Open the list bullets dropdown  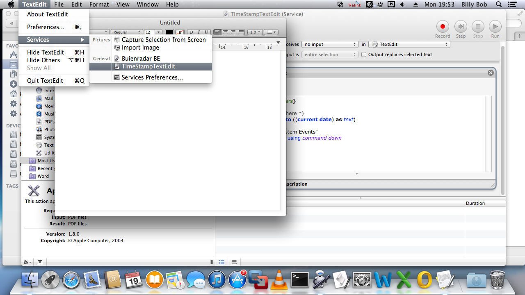[x=271, y=32]
